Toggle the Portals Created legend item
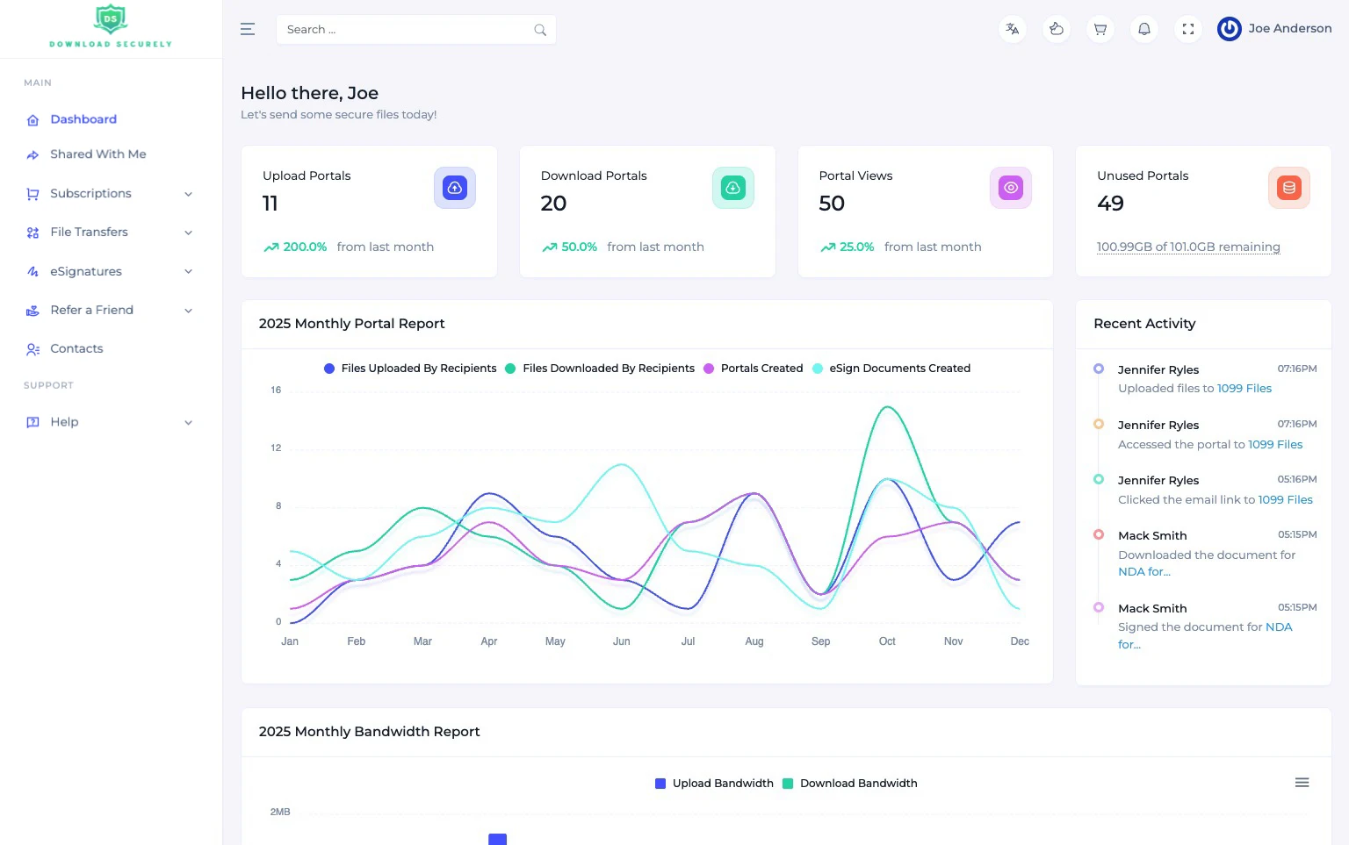The width and height of the screenshot is (1349, 845). pyautogui.click(x=753, y=368)
